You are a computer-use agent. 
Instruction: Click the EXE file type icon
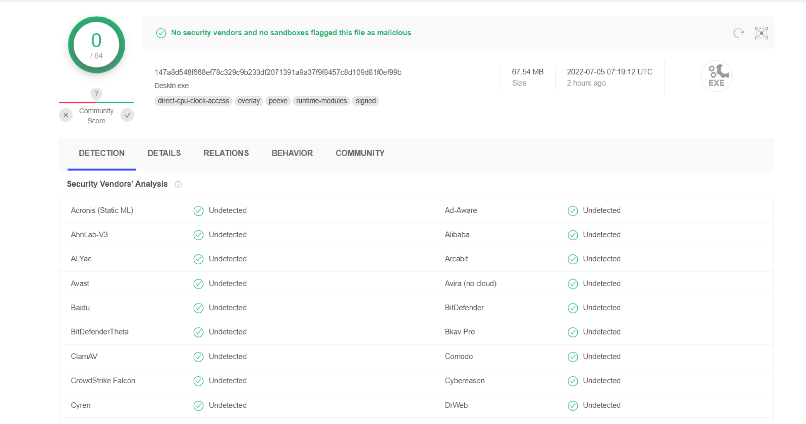(716, 76)
